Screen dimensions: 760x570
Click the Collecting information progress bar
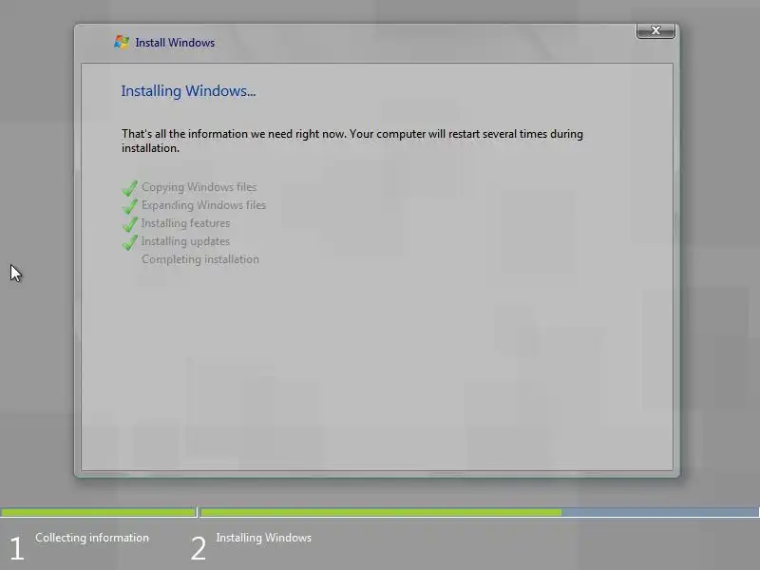pyautogui.click(x=99, y=512)
